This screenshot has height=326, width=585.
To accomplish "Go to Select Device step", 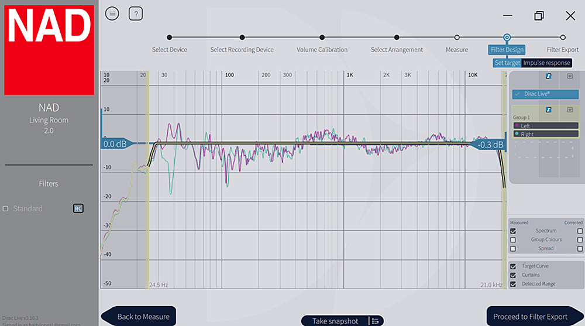I will (x=170, y=50).
